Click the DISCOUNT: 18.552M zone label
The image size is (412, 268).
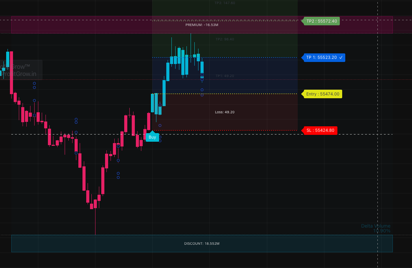click(x=202, y=244)
